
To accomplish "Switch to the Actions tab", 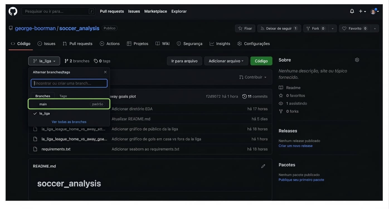I will (110, 44).
